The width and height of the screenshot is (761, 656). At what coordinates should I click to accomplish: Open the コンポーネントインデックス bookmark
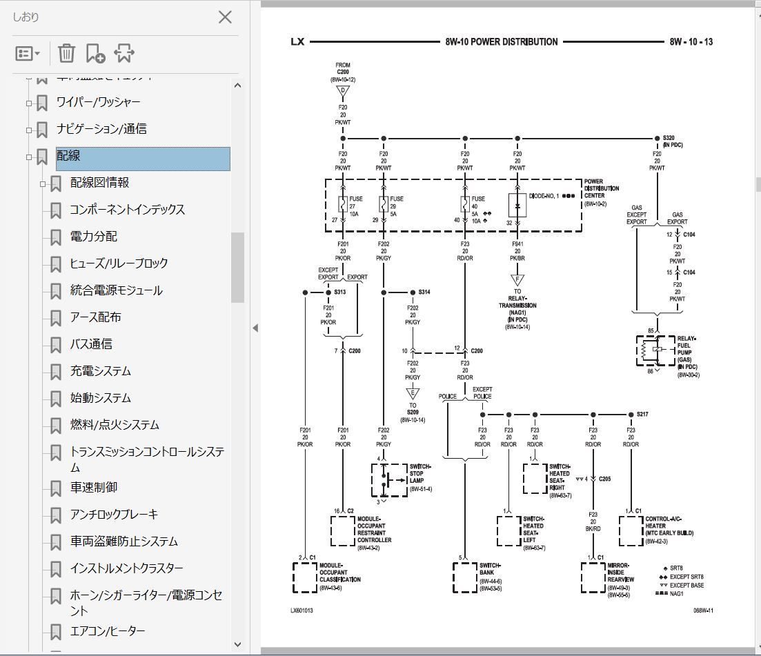(x=127, y=210)
